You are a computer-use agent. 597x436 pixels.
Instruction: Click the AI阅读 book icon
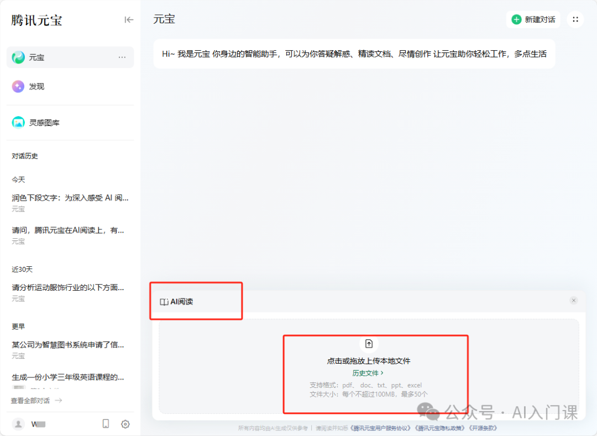(x=164, y=302)
